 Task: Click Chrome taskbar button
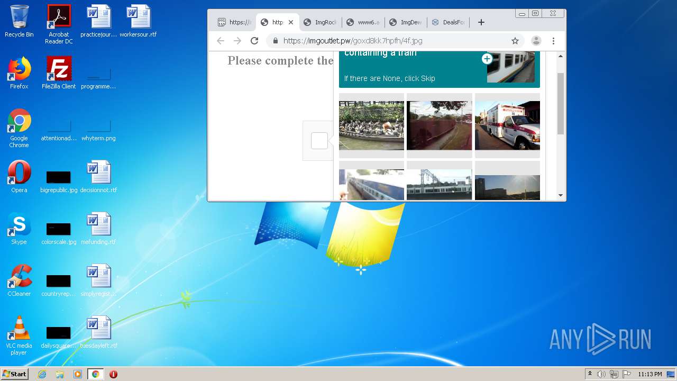(x=95, y=374)
